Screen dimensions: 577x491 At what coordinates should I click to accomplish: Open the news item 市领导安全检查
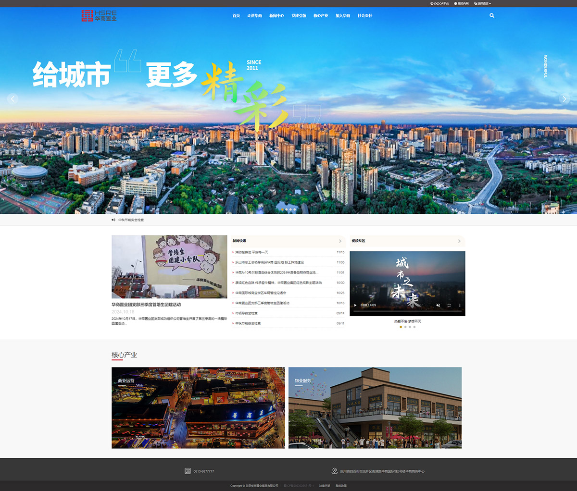(x=246, y=313)
